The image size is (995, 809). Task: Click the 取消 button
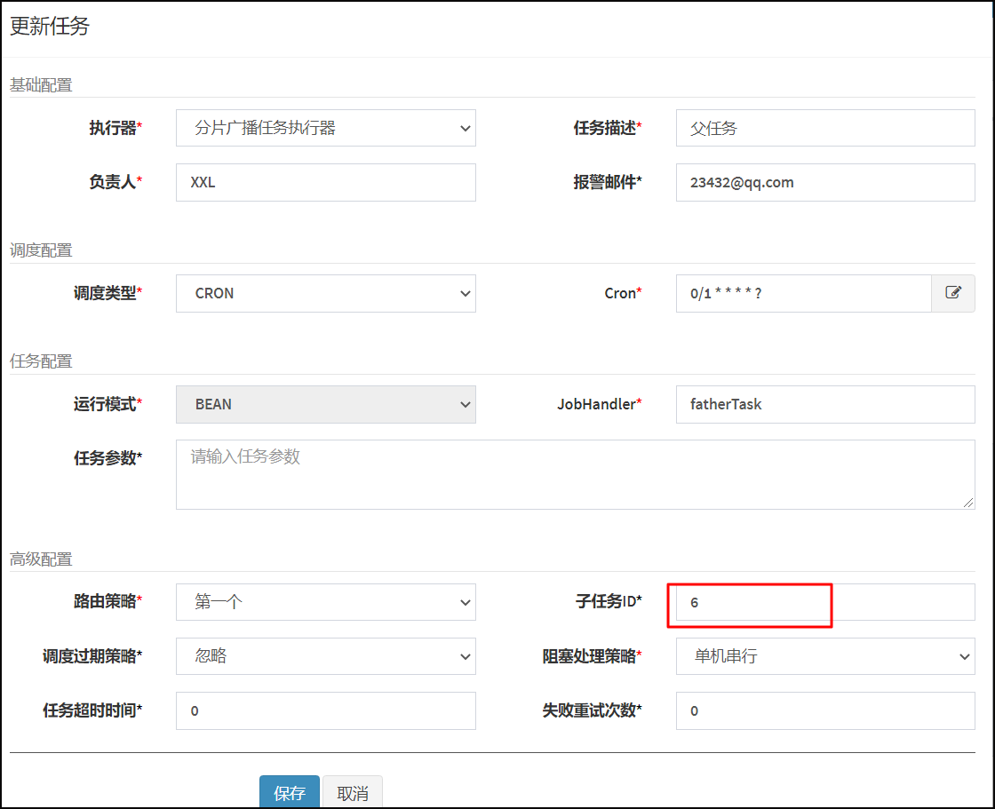pos(352,792)
